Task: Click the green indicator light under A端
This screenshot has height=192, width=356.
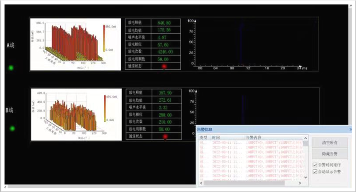Action: (x=12, y=68)
